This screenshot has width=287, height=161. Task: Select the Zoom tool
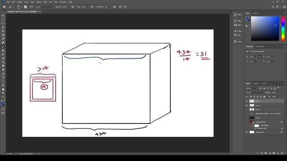click(x=3, y=93)
